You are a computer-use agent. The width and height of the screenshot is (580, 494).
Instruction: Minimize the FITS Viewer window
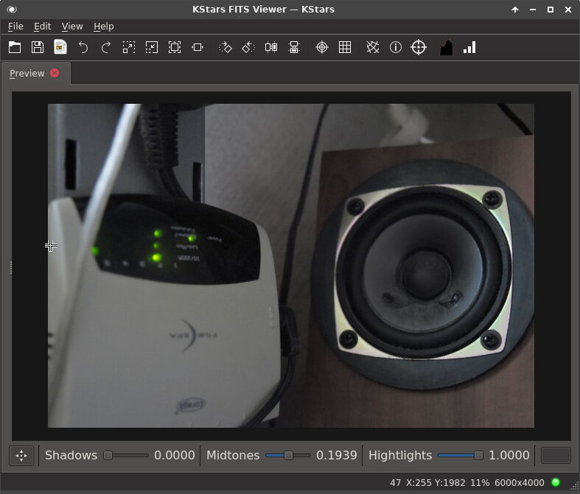533,10
